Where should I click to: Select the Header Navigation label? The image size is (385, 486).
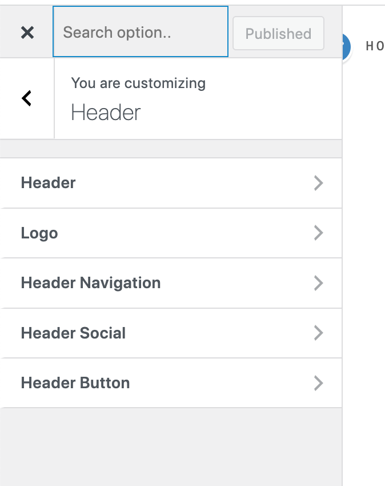point(91,283)
